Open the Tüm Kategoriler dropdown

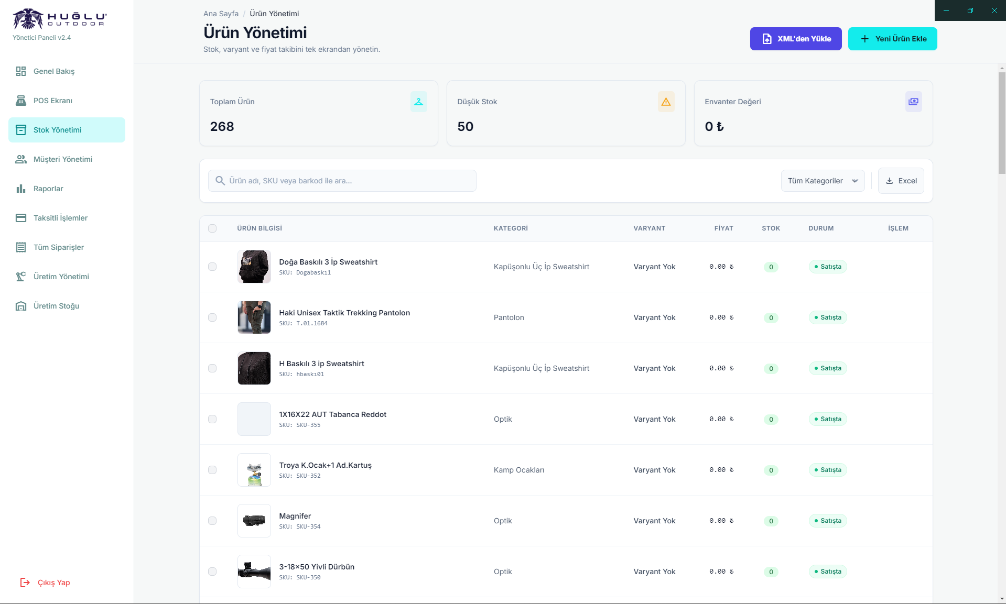823,181
